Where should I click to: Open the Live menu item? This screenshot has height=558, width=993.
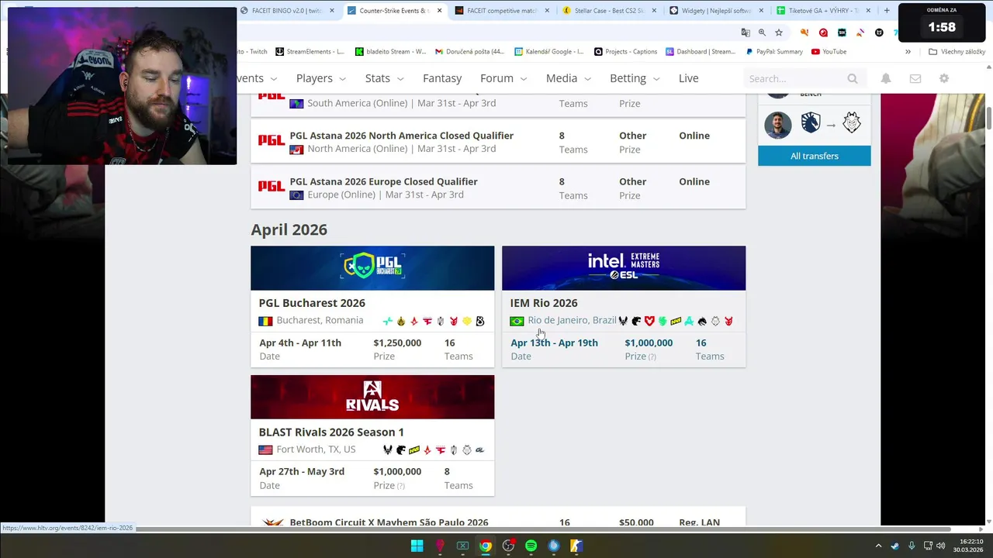688,78
